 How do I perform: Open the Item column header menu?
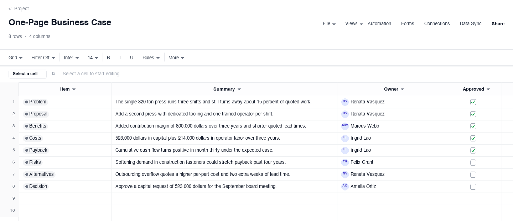pyautogui.click(x=74, y=89)
